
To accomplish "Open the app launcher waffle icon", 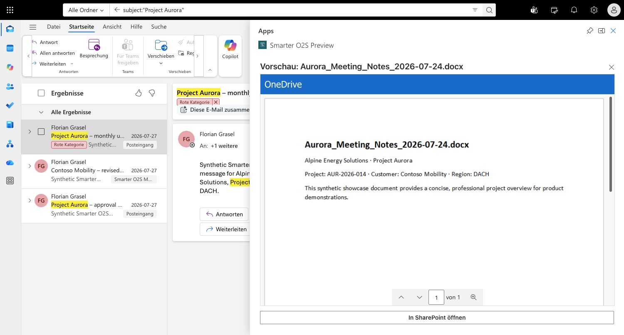I will pyautogui.click(x=10, y=10).
